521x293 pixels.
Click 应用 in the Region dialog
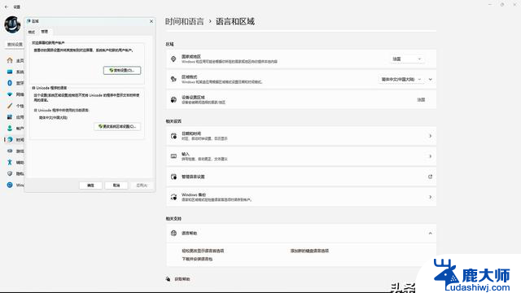tap(142, 186)
